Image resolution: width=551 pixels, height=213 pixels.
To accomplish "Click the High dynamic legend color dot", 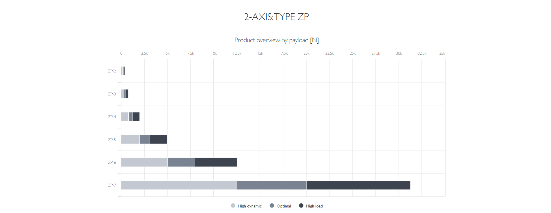I will [x=233, y=206].
